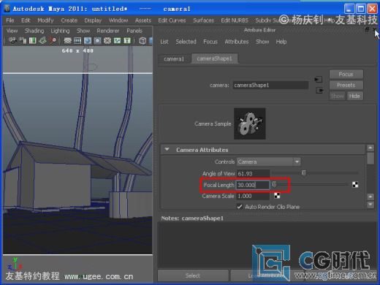Screen dimensions: 380x285
Task: Click the scroll up arrow beside Camera Attributes
Action: [x=370, y=148]
